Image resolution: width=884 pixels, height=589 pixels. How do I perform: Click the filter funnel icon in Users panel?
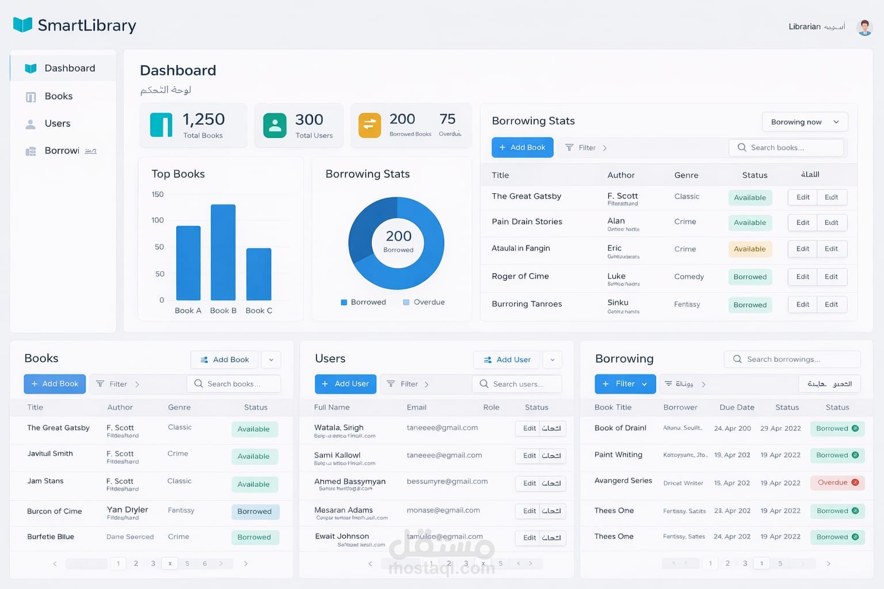(391, 384)
